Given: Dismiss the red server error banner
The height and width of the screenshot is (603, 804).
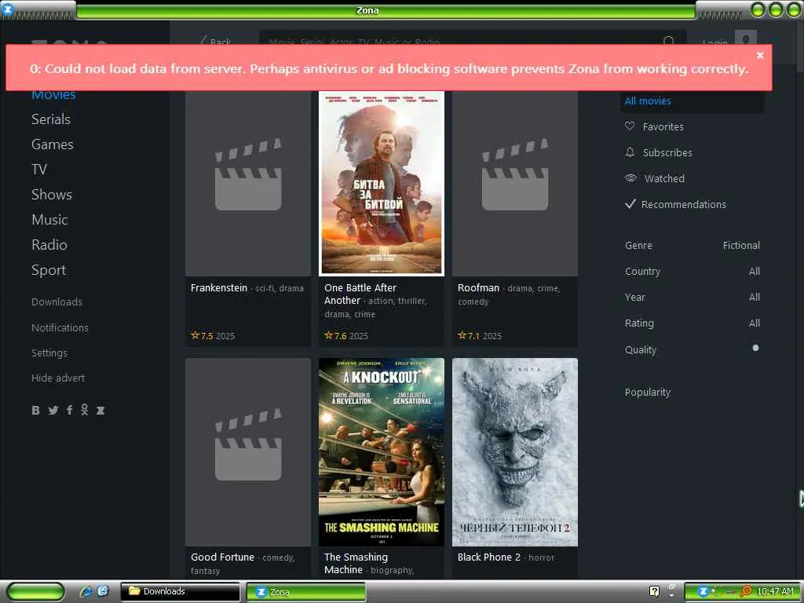Looking at the screenshot, I should click(760, 55).
